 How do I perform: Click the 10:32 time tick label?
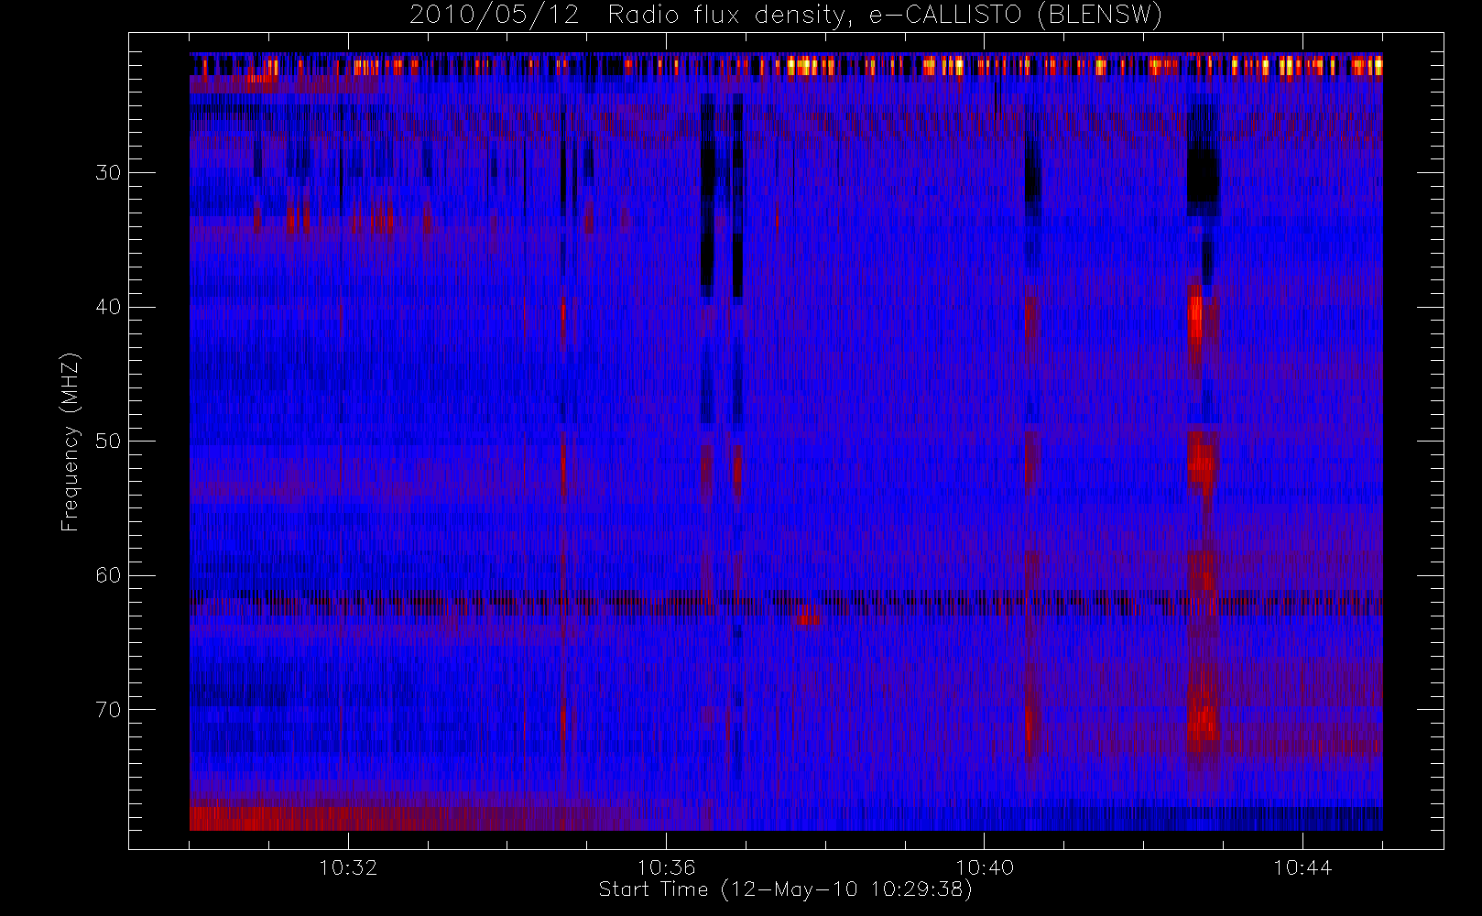click(x=348, y=867)
